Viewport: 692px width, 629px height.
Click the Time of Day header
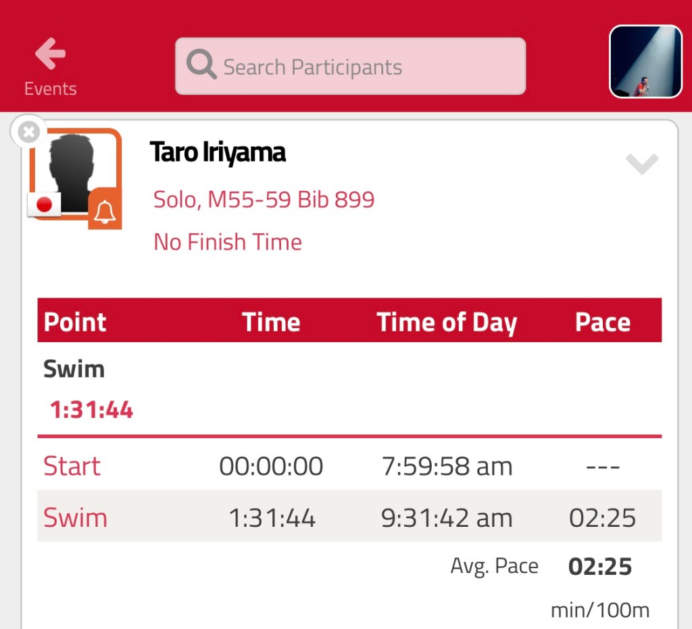447,322
